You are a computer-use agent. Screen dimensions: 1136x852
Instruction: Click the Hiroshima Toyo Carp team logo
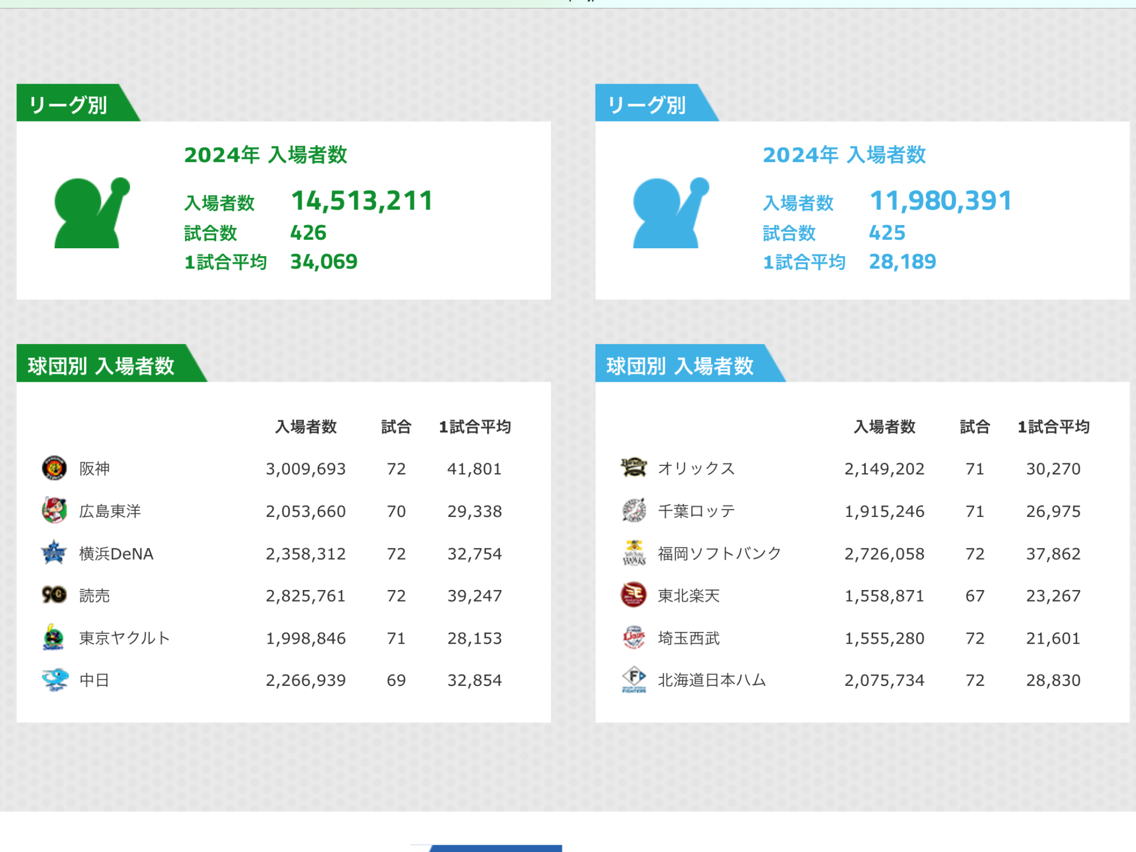[x=54, y=510]
